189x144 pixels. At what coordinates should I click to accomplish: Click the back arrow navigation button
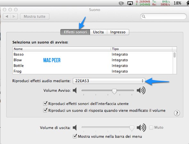click(7, 16)
